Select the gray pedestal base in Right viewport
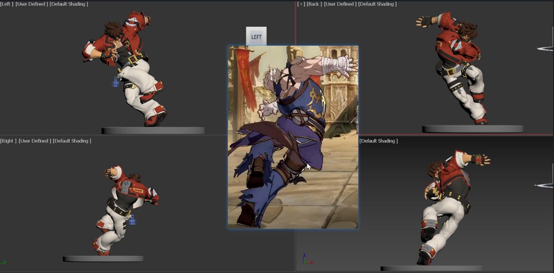Screen dimensions: 554x273 point(103,259)
